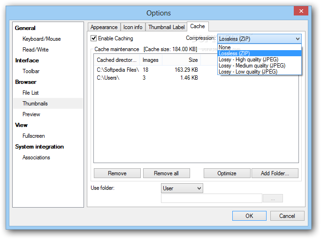Select the Cache tab
321x239 pixels.
pos(198,26)
